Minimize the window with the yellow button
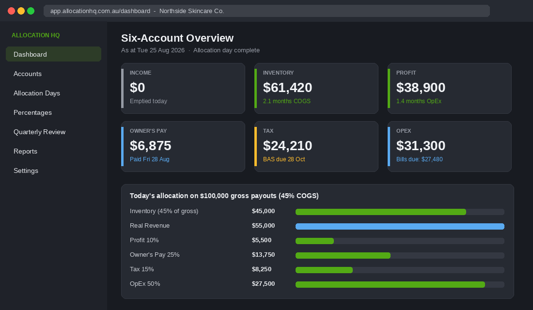 tap(21, 11)
